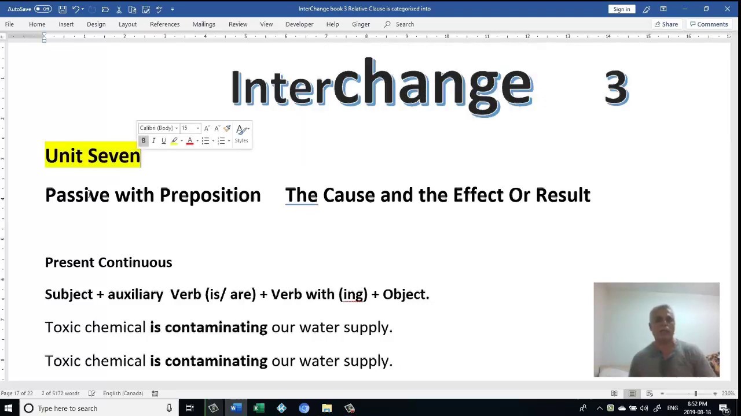Customize the Quick Access Toolbar
741x416 pixels.
click(173, 9)
